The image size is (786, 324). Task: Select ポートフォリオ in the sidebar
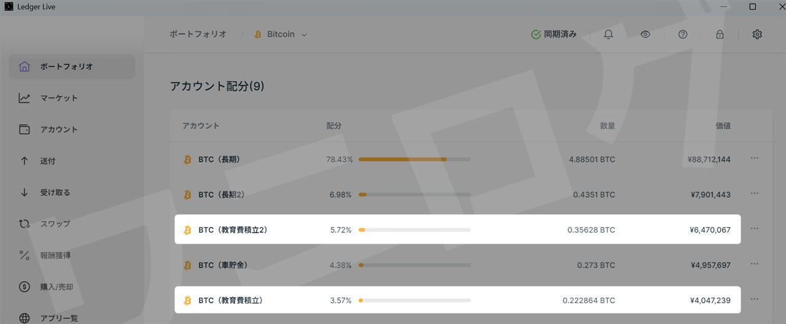click(66, 66)
